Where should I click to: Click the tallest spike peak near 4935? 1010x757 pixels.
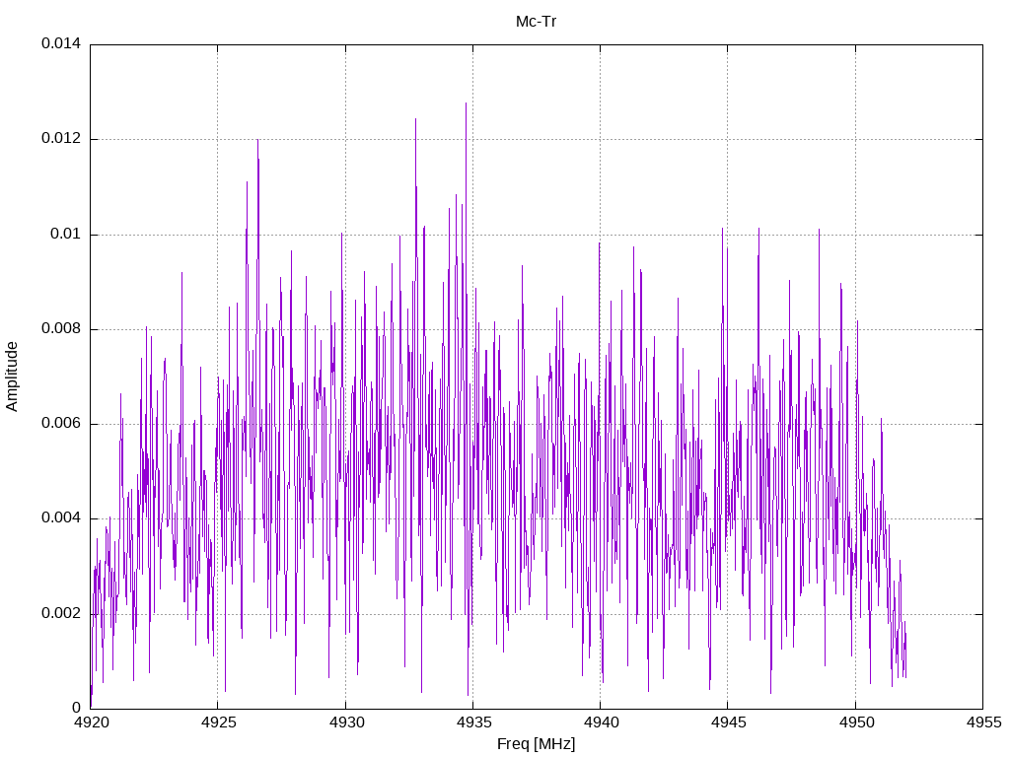pyautogui.click(x=466, y=103)
